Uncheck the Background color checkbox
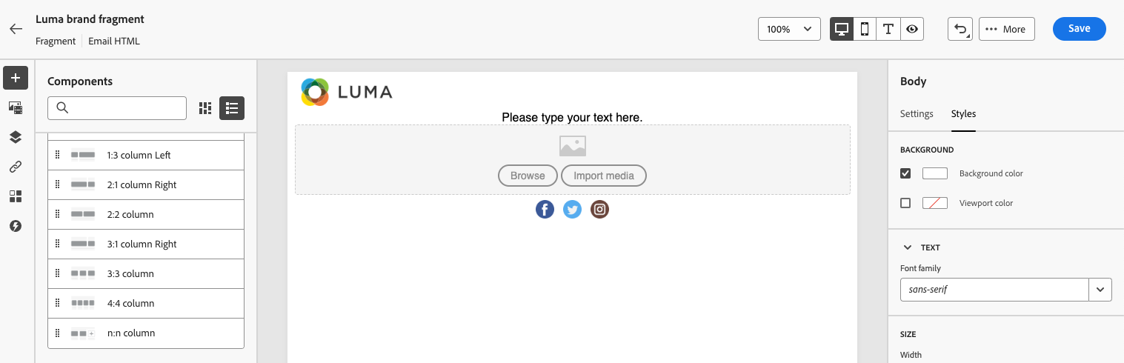 click(x=905, y=173)
